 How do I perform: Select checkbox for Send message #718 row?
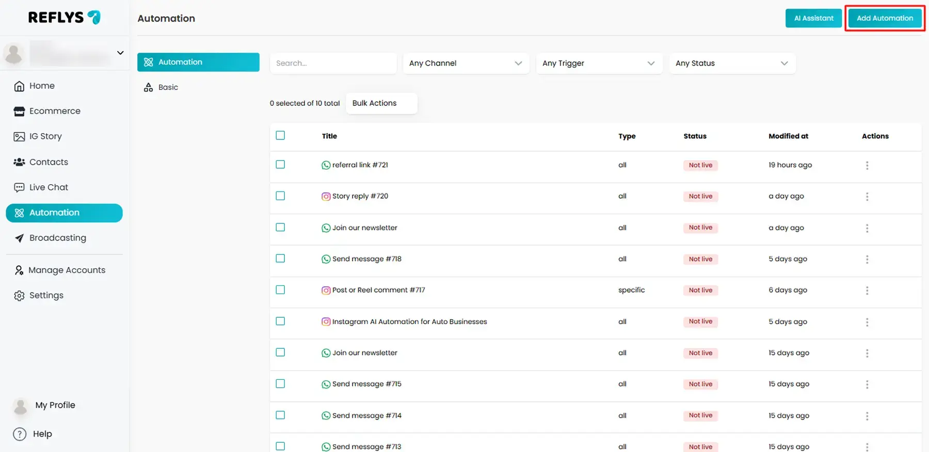pyautogui.click(x=280, y=259)
